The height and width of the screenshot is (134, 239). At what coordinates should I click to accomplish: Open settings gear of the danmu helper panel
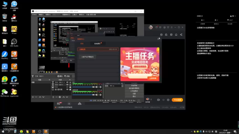tap(233, 16)
